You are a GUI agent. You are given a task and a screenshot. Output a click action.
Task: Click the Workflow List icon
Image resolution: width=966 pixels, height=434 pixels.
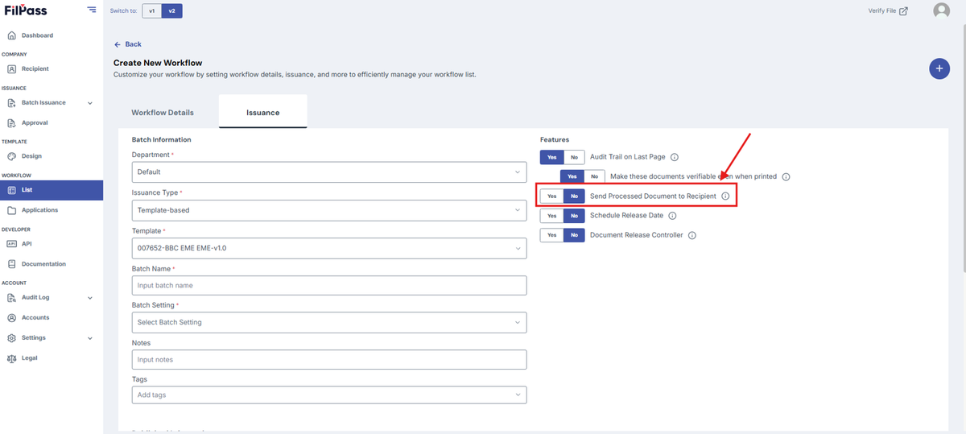(x=12, y=190)
